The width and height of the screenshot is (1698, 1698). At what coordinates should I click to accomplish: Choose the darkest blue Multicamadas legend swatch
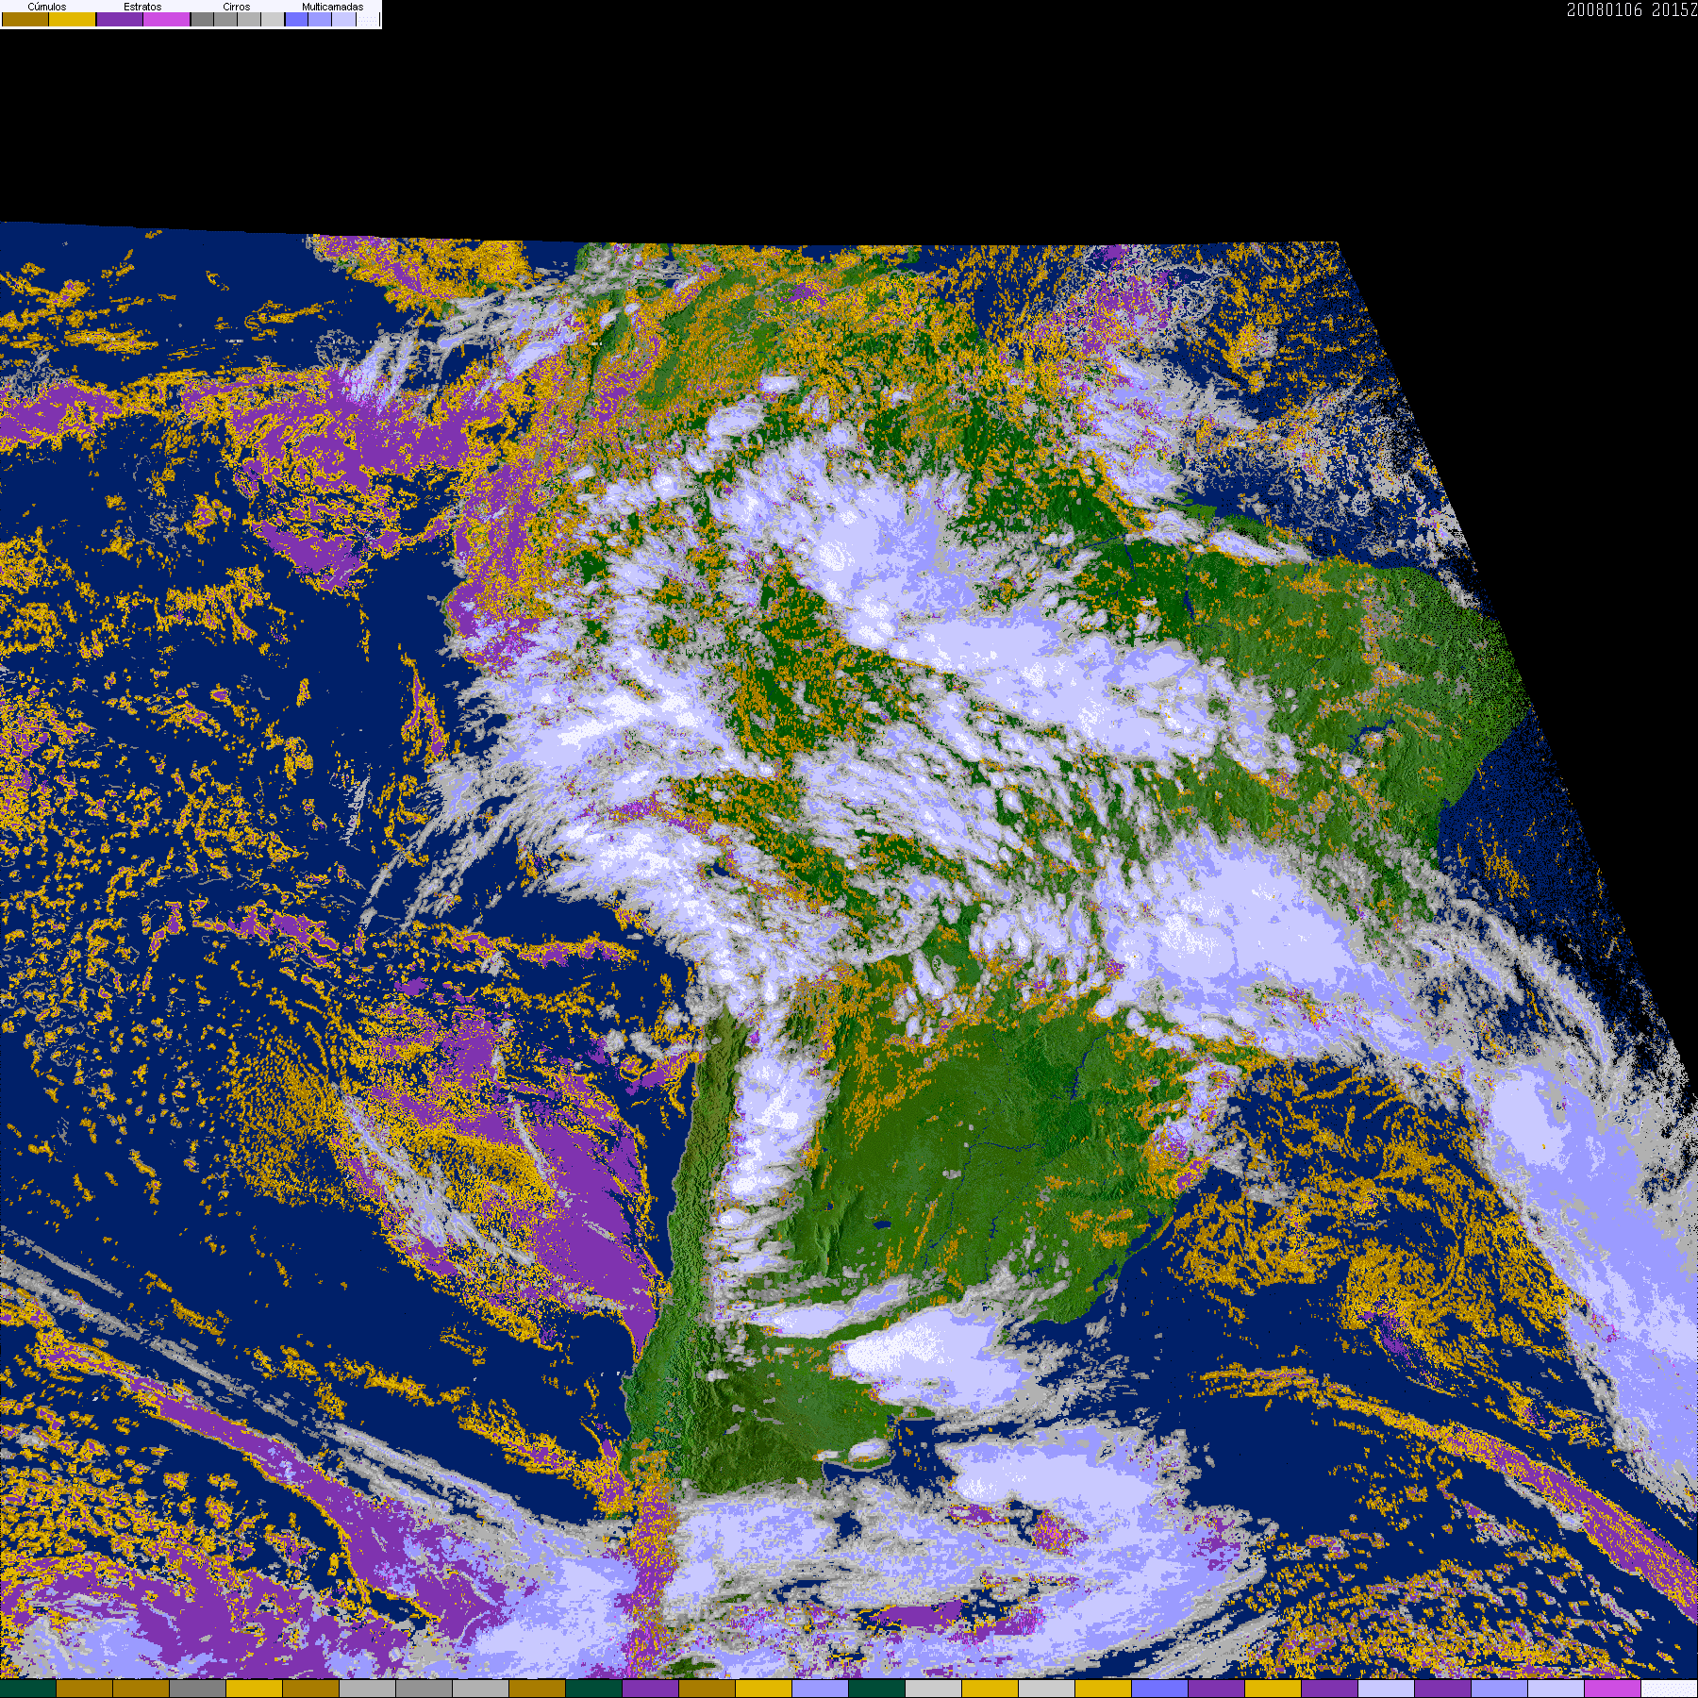coord(296,19)
